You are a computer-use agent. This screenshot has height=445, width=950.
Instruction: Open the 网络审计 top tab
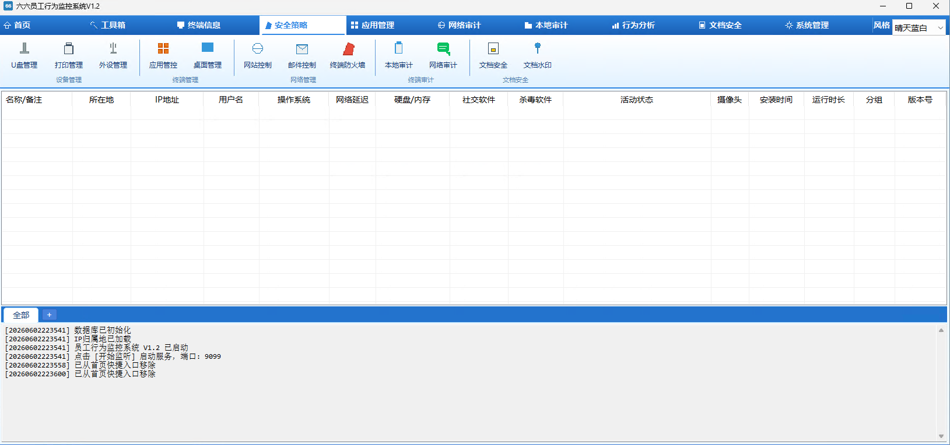point(460,25)
